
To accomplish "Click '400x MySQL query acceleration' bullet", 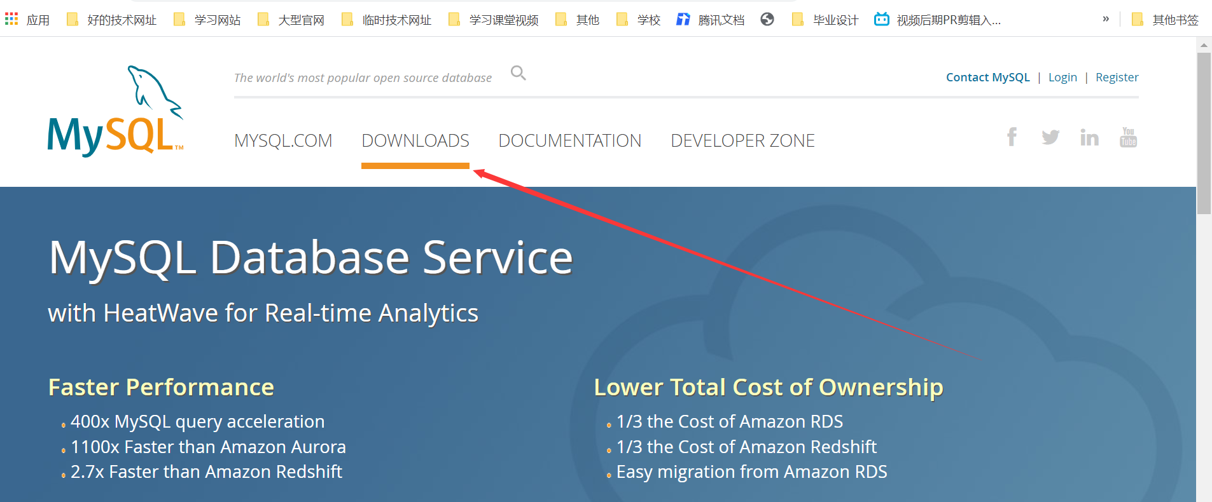I will coord(197,421).
